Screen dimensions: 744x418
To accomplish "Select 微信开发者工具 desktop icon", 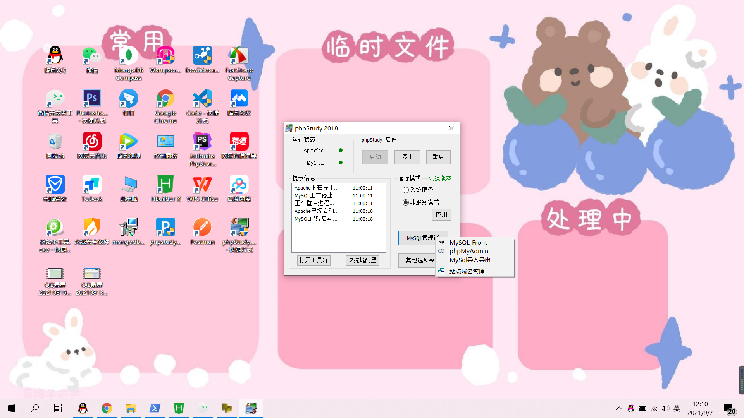I will (x=55, y=106).
